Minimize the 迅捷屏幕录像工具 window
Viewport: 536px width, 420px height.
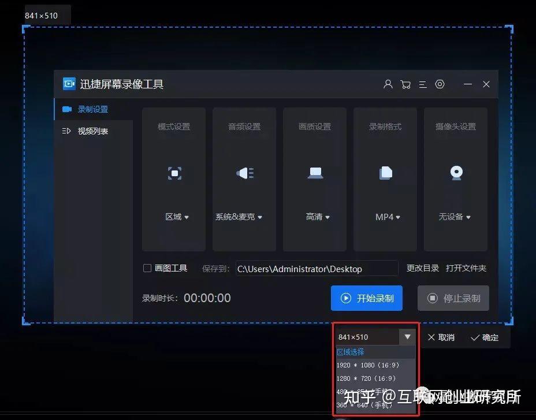(468, 84)
